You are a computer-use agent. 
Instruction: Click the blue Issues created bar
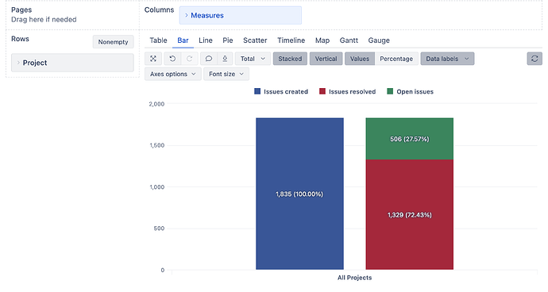coord(299,194)
